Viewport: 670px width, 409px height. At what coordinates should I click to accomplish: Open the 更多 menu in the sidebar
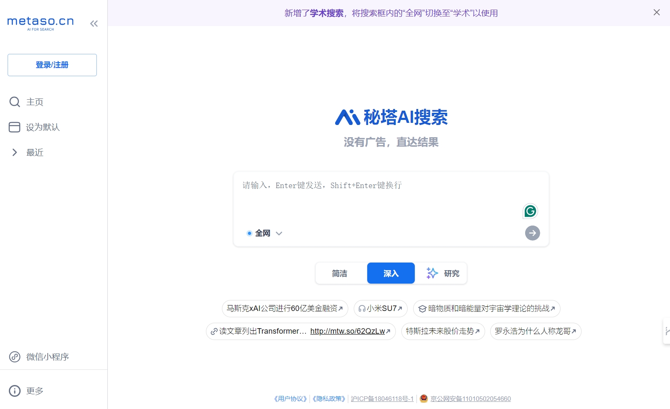point(26,391)
